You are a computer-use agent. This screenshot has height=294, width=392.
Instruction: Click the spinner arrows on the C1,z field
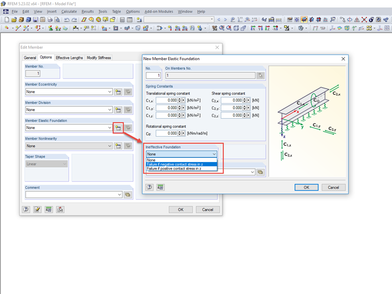coord(179,115)
